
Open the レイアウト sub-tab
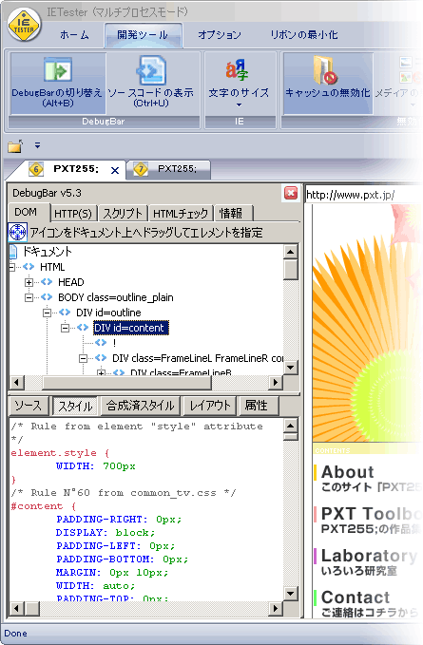pos(209,406)
